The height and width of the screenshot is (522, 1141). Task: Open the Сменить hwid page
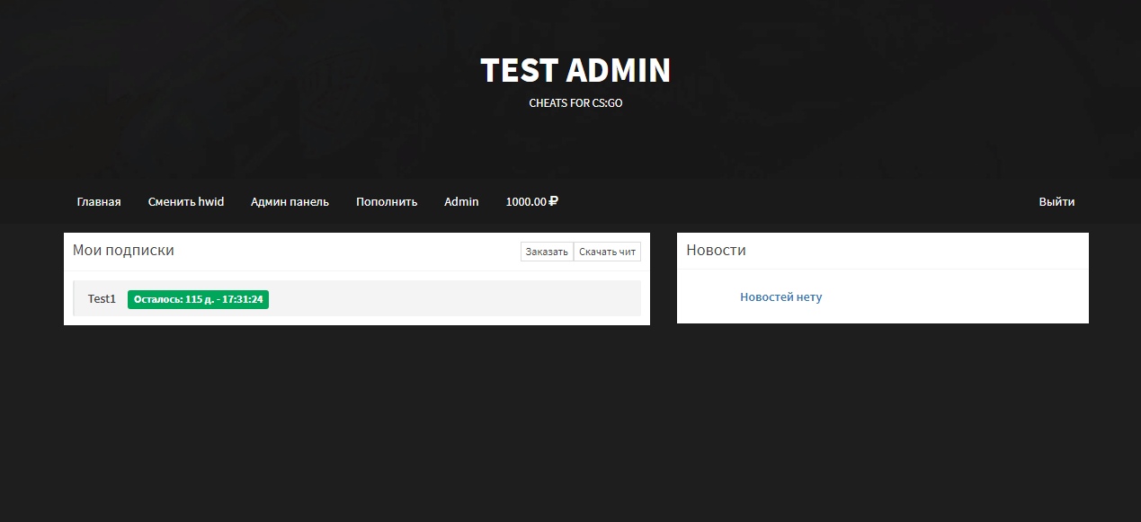[186, 202]
